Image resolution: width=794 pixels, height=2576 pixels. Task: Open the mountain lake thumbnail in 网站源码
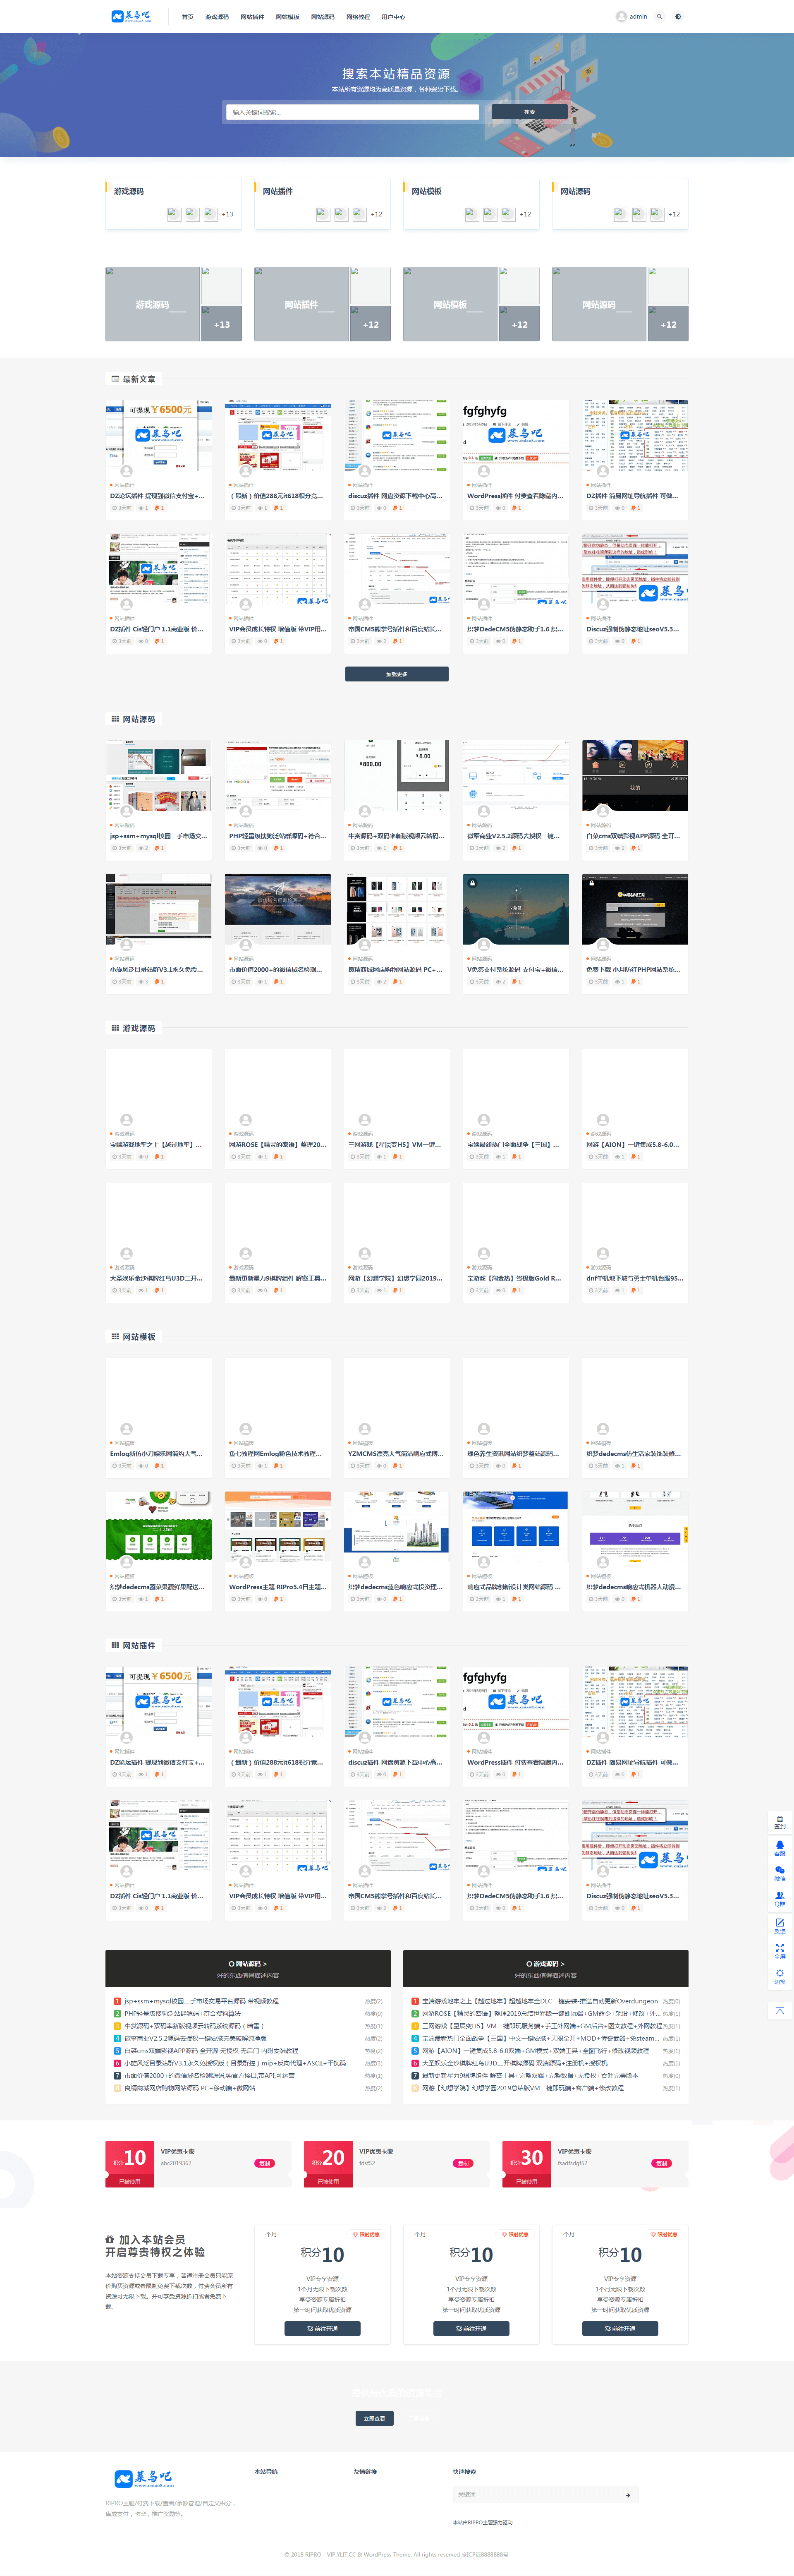pyautogui.click(x=278, y=909)
